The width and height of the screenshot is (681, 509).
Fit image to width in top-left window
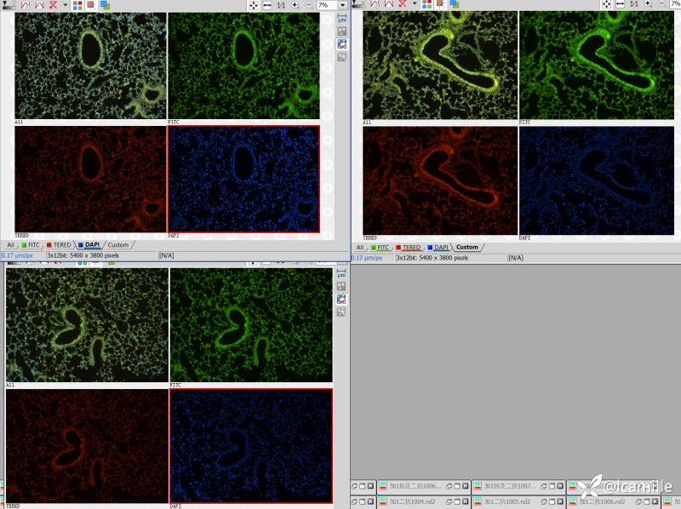coord(267,5)
